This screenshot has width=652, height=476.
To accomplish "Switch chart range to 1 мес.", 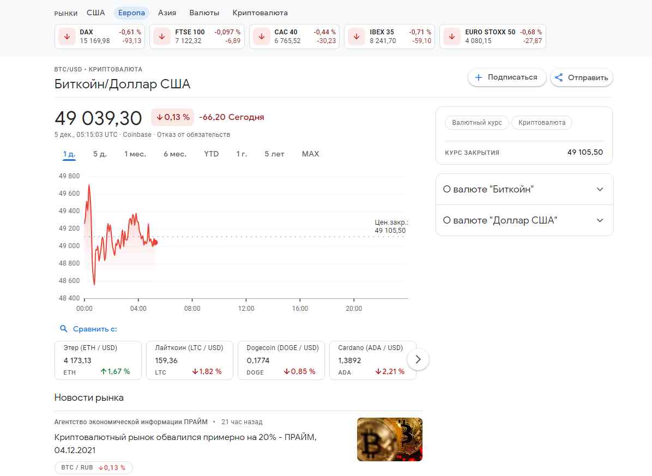I will point(135,154).
